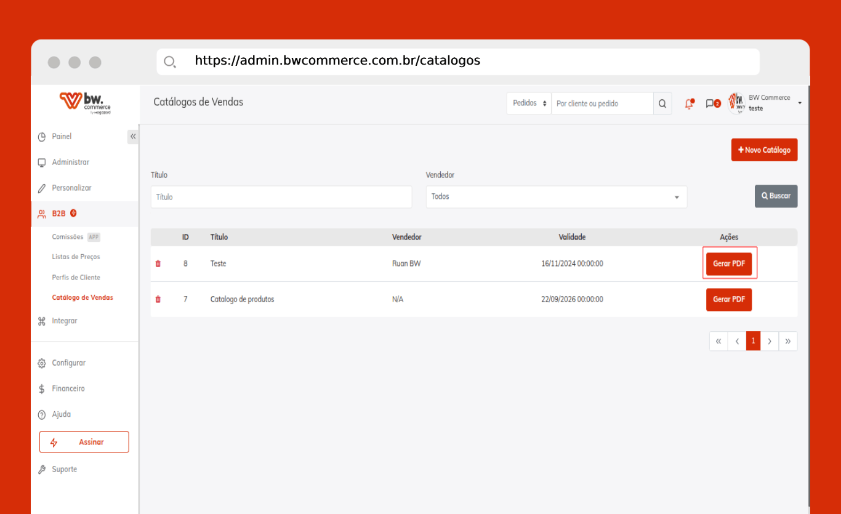This screenshot has height=514, width=841.
Task: Open the Financeiro menu item
Action: point(68,389)
